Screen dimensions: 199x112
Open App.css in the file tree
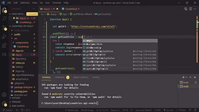[x=19, y=51]
